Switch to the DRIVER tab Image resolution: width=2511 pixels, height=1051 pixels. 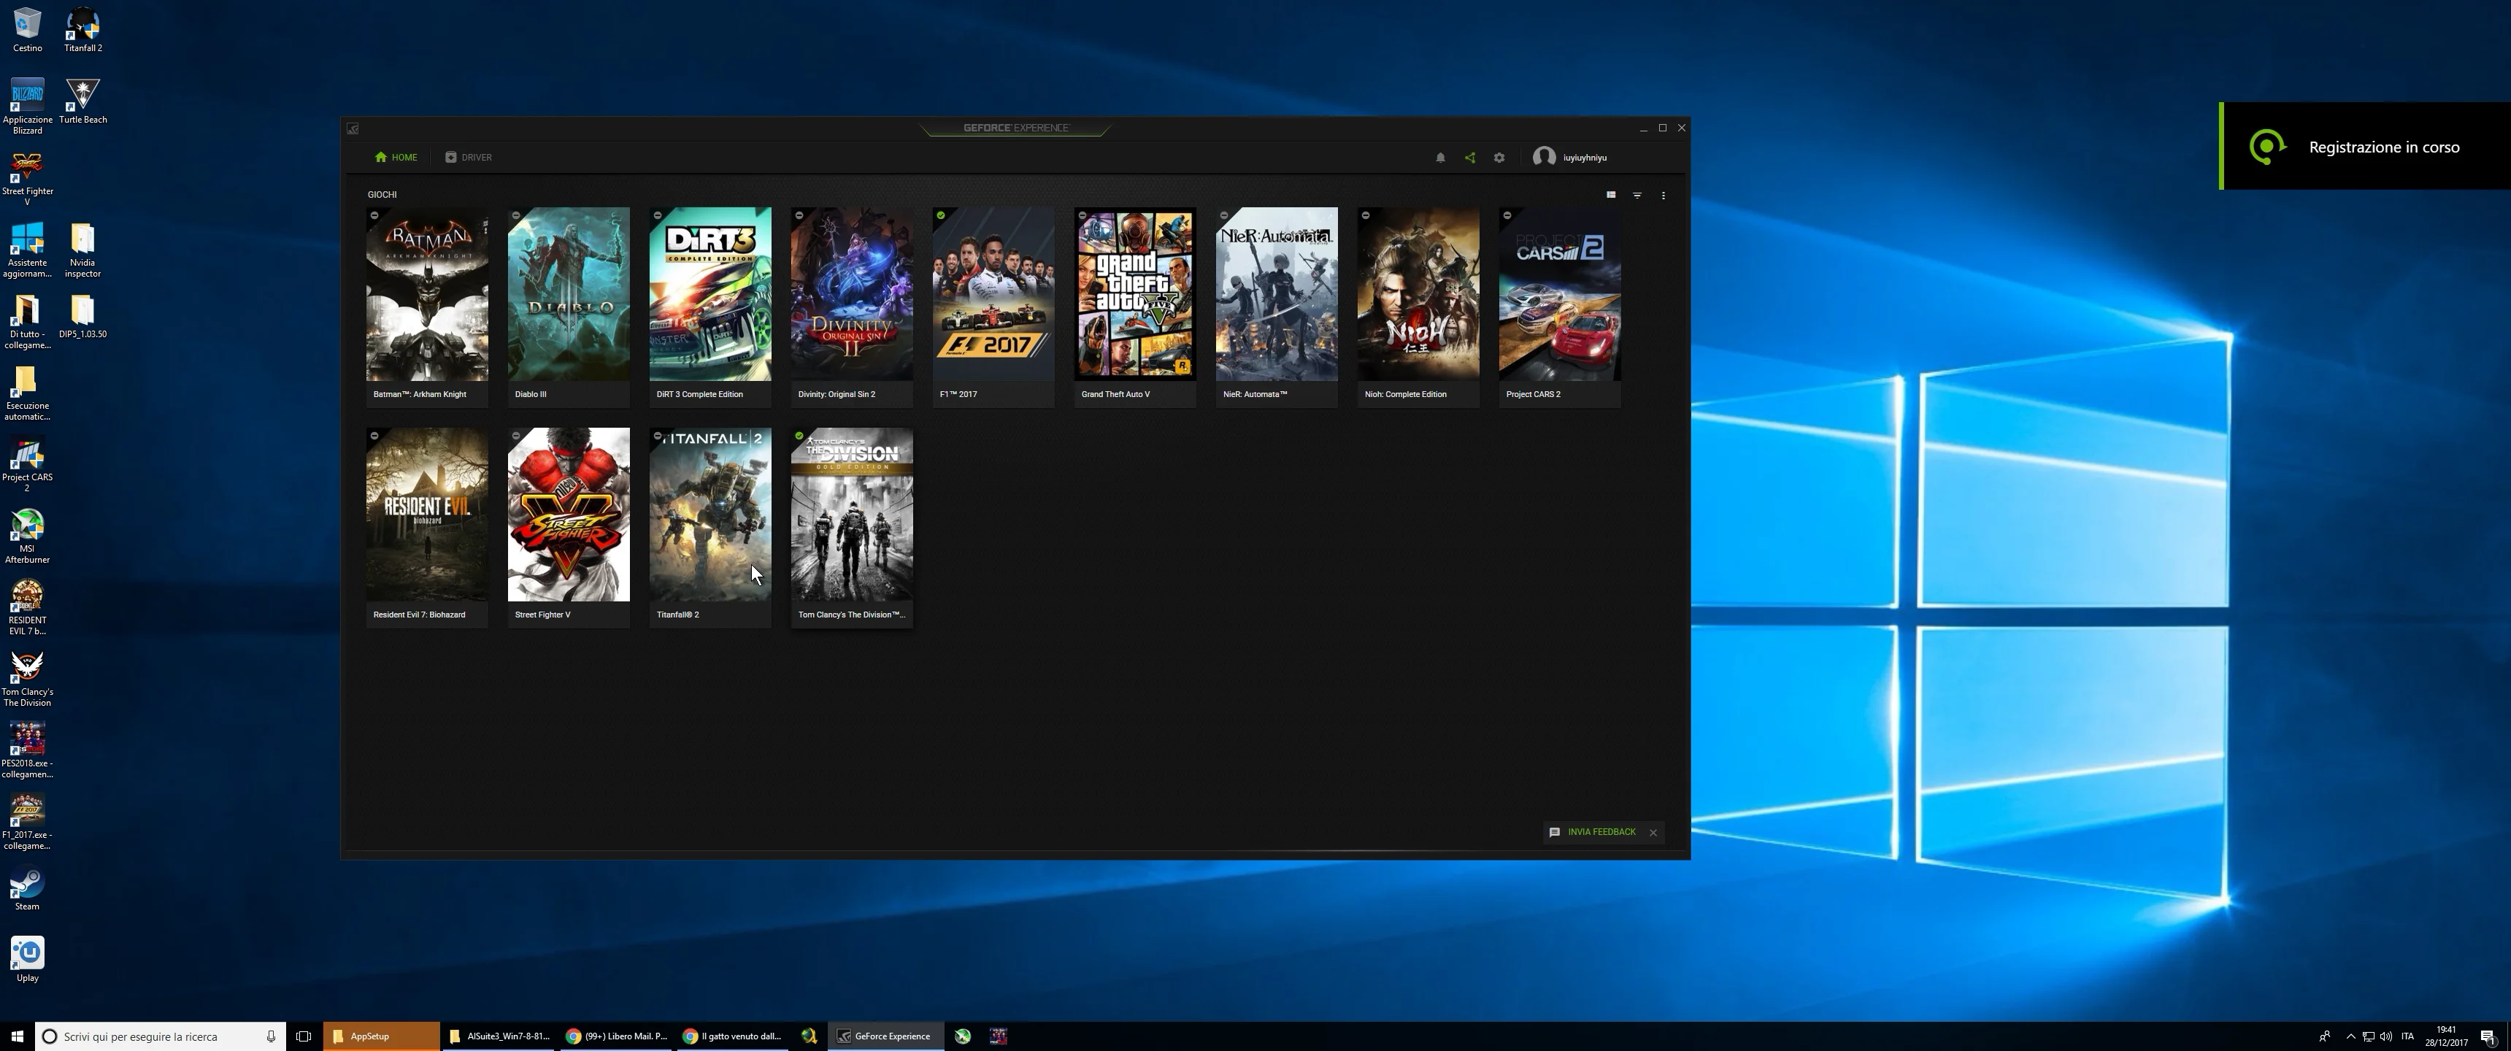(x=469, y=157)
